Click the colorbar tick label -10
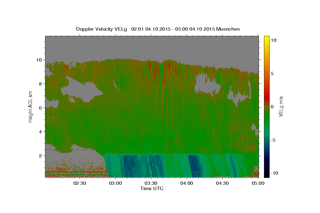This screenshot has height=213, width=320. pos(274,173)
